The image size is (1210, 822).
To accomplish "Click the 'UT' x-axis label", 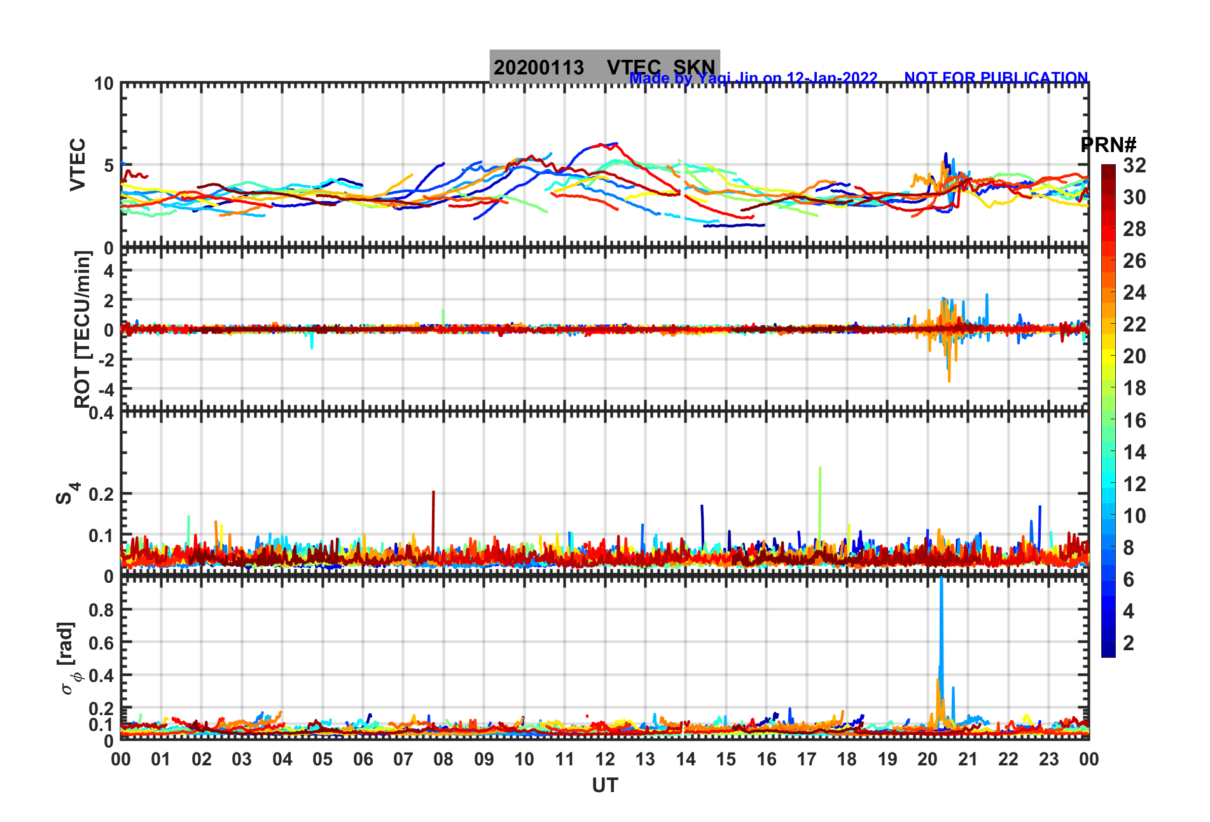I will (x=604, y=786).
